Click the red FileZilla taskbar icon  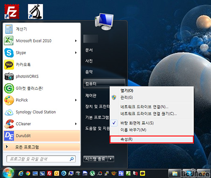[x=49, y=173]
